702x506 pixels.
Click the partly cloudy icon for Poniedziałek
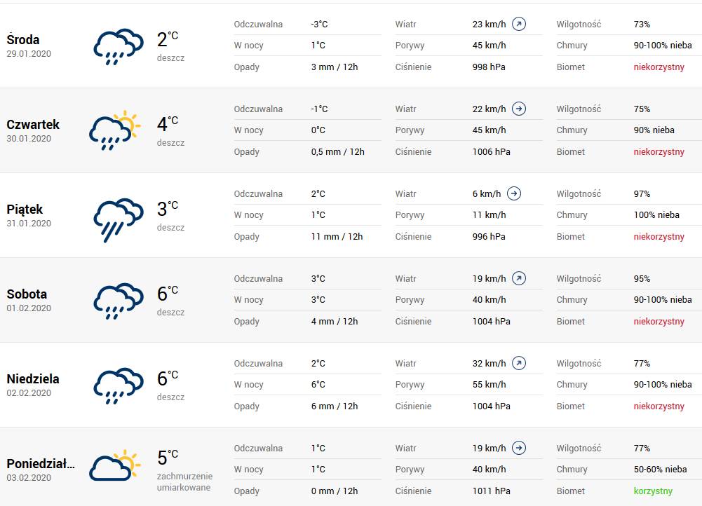pyautogui.click(x=115, y=465)
